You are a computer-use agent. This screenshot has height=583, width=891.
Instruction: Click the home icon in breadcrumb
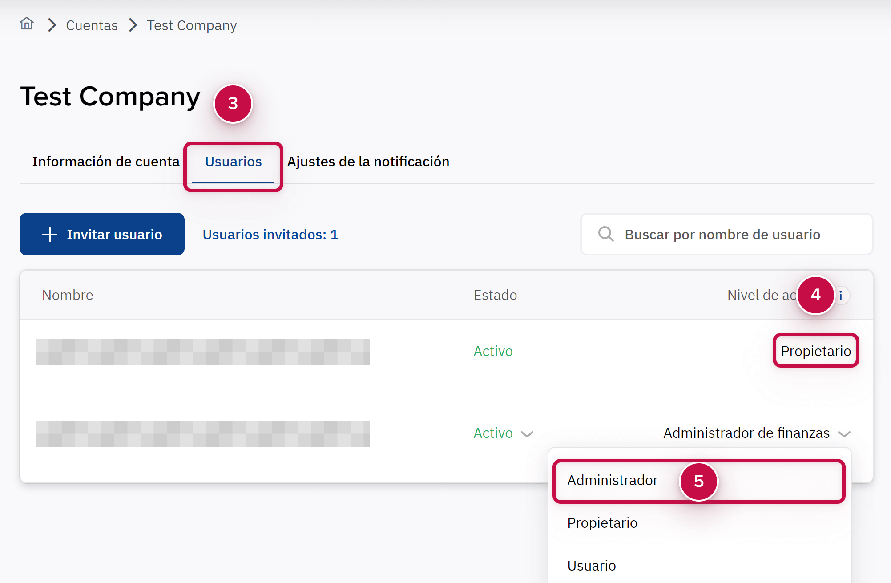pos(27,24)
